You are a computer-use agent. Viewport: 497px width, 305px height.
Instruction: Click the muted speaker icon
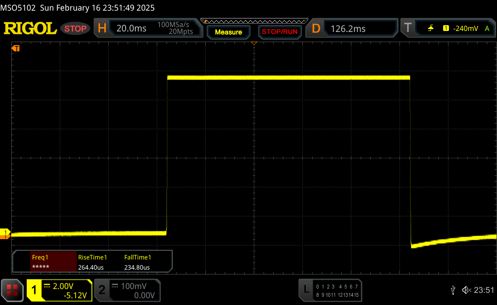point(466,290)
